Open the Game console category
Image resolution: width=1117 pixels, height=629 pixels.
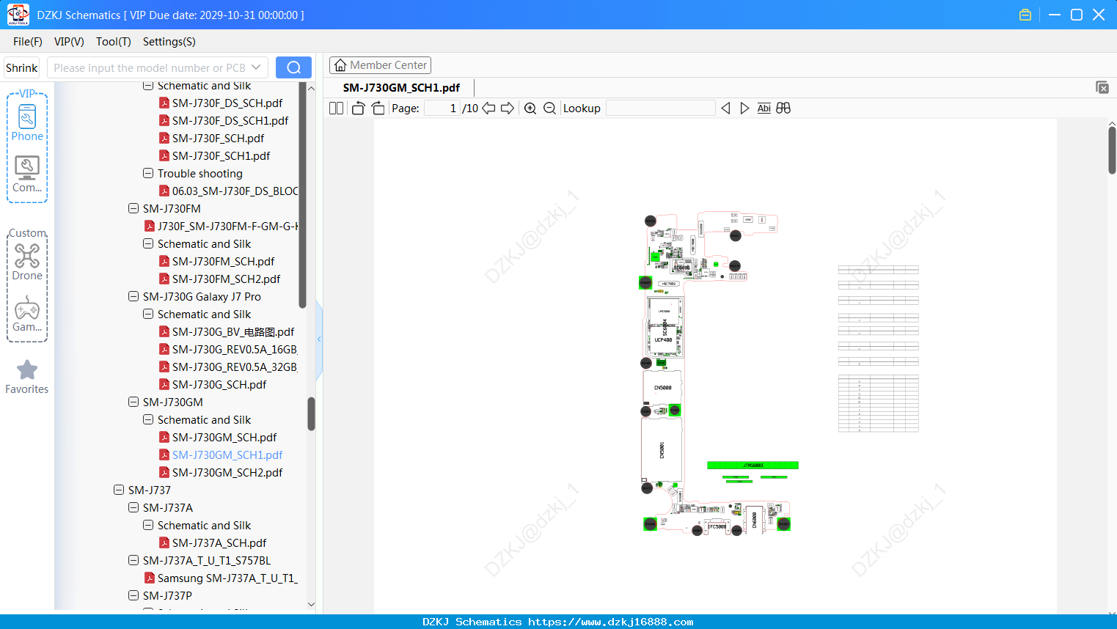pos(27,314)
